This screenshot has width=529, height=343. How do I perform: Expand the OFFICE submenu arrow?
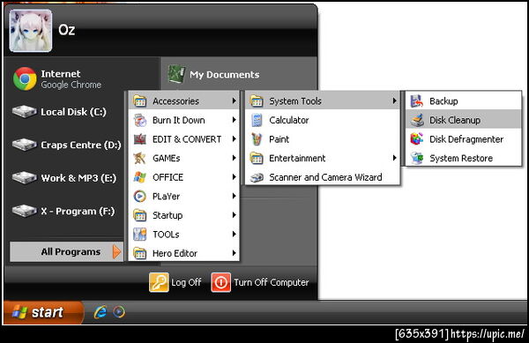tap(234, 176)
